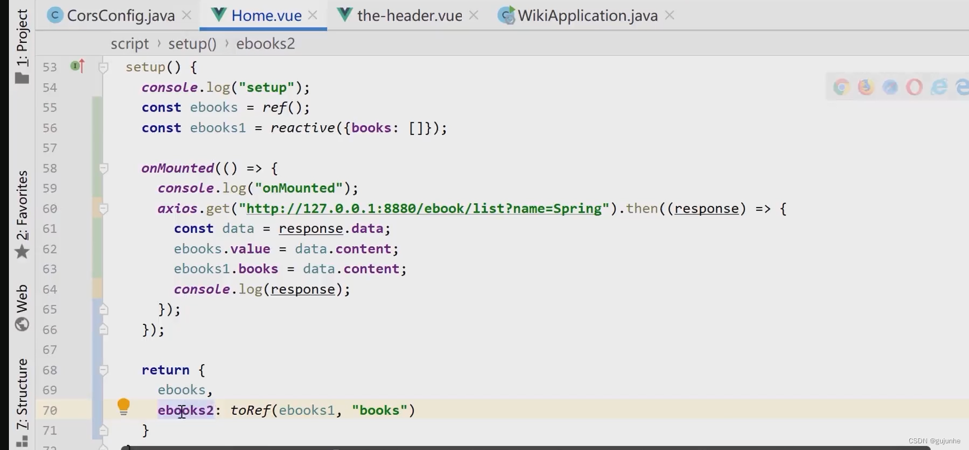Click the implements gutter icon on line 53
The width and height of the screenshot is (969, 450).
(x=77, y=66)
